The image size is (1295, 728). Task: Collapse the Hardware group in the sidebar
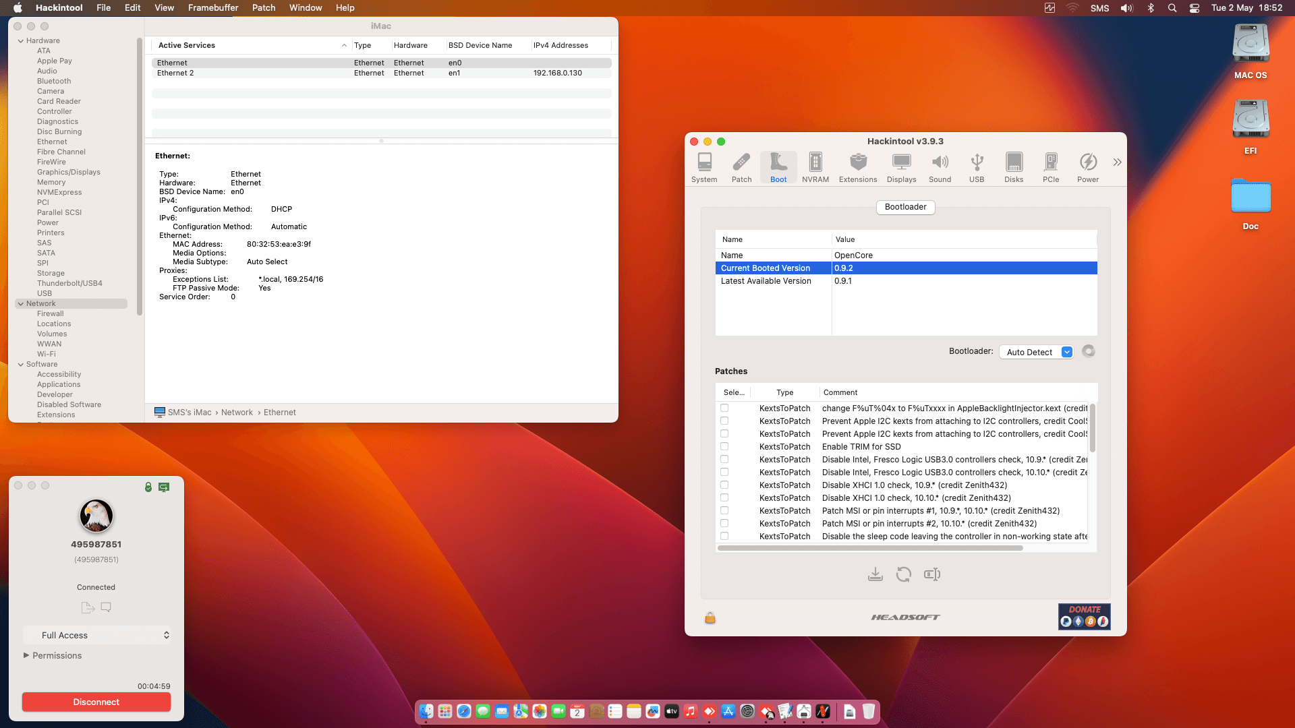click(x=21, y=41)
